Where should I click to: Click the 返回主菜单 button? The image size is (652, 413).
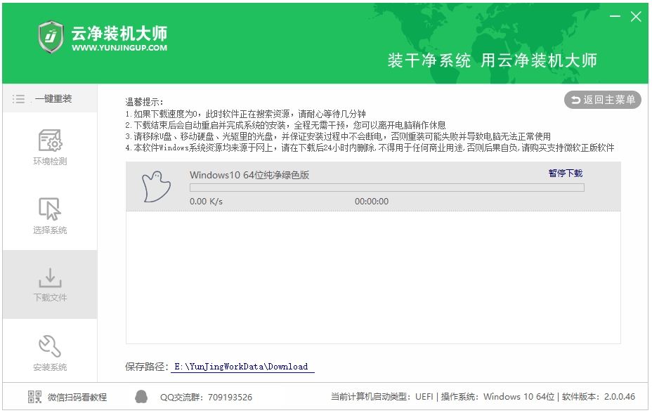pyautogui.click(x=603, y=100)
